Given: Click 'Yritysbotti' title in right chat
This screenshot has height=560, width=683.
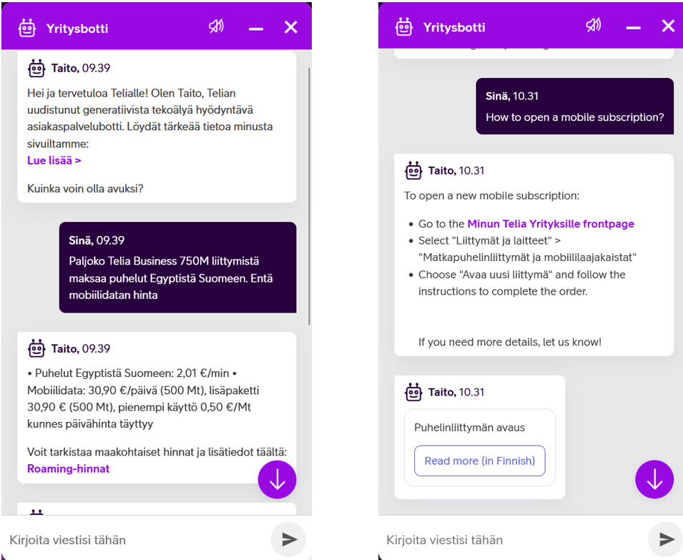Looking at the screenshot, I should 454,27.
